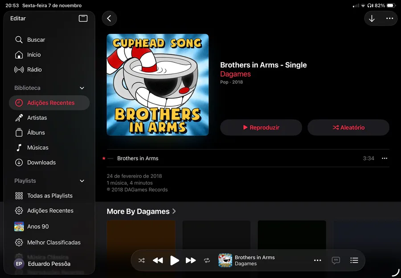Open now playing artwork thumbnail
The image size is (401, 278).
[x=225, y=260]
